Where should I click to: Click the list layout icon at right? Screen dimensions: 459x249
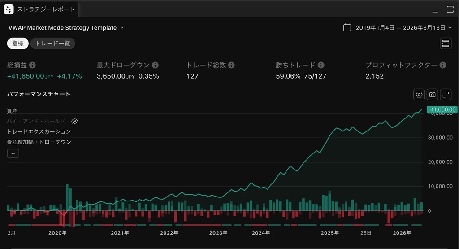click(x=446, y=44)
